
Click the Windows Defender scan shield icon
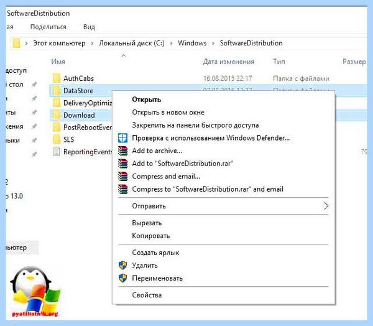[x=122, y=138]
